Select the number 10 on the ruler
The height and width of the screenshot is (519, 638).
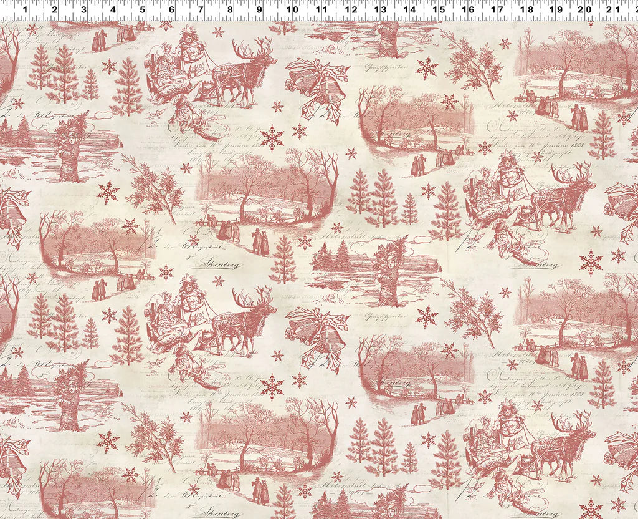tap(292, 11)
